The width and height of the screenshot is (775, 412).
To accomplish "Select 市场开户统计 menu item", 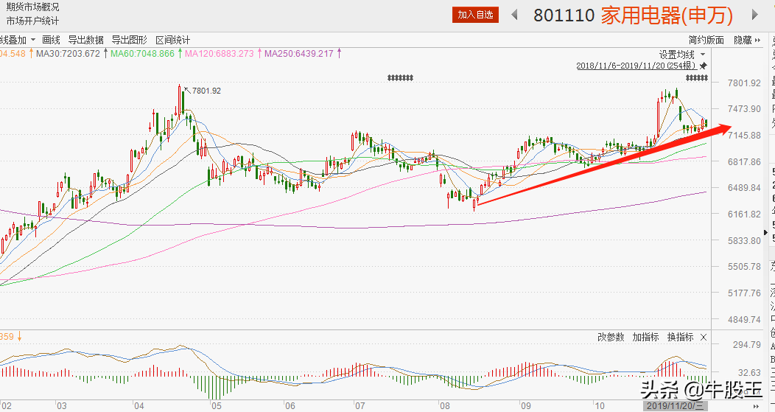I will click(x=33, y=21).
